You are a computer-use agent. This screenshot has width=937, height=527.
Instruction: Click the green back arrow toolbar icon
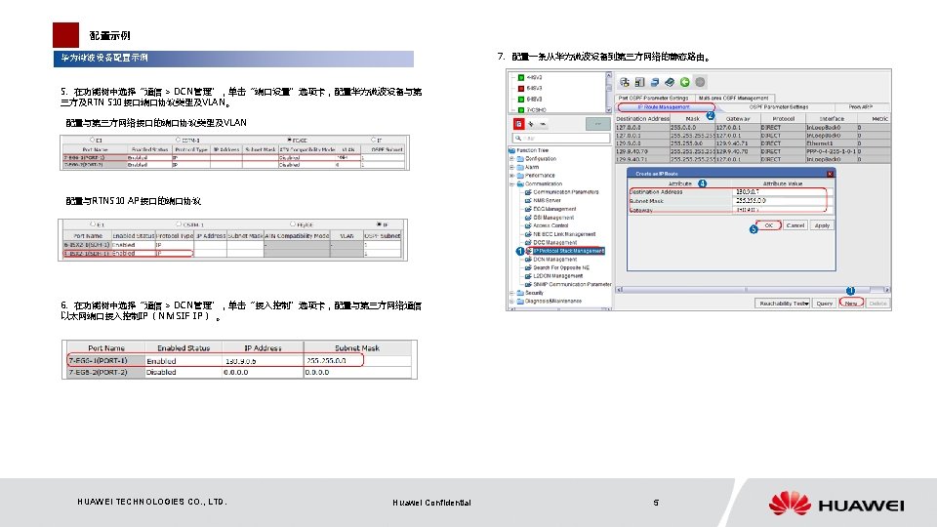point(685,82)
